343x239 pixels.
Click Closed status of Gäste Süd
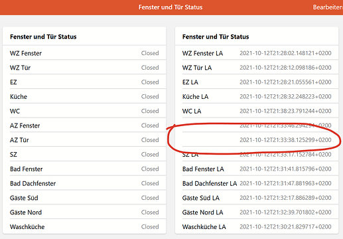tap(150, 198)
